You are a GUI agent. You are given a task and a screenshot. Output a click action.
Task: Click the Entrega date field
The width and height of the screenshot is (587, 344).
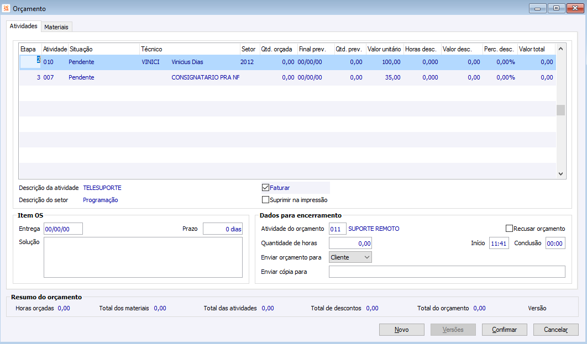click(63, 229)
